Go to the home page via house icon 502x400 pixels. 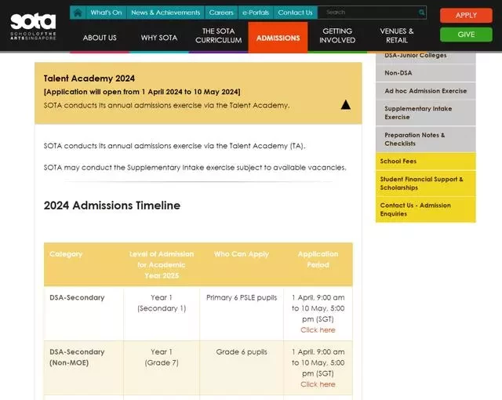pos(78,13)
